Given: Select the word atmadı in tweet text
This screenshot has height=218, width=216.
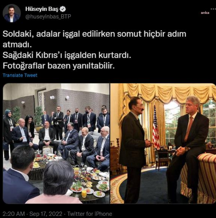Looking at the screenshot, I should pyautogui.click(x=17, y=45).
